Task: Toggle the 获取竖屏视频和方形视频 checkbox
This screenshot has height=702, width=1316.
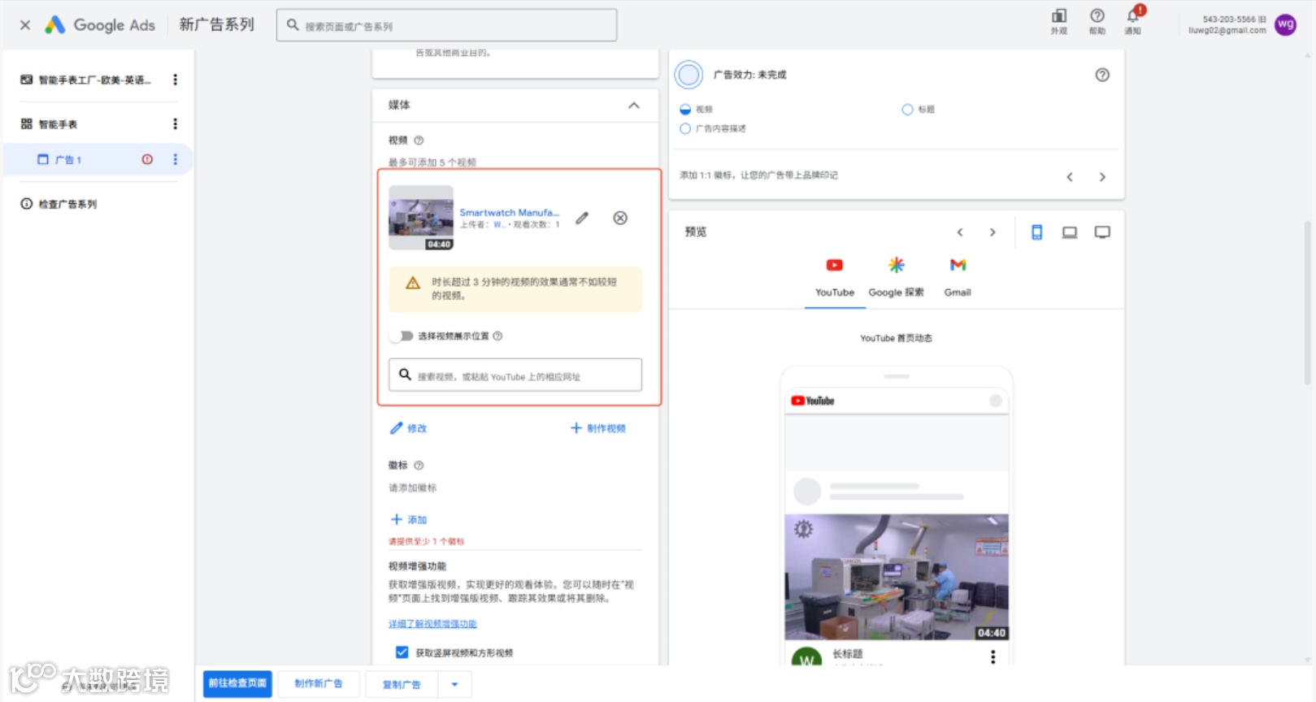Action: pos(402,652)
